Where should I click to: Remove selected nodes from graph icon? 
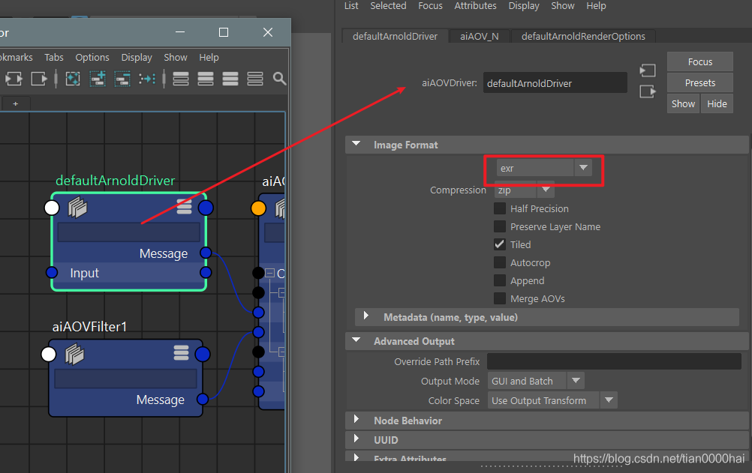click(x=122, y=79)
